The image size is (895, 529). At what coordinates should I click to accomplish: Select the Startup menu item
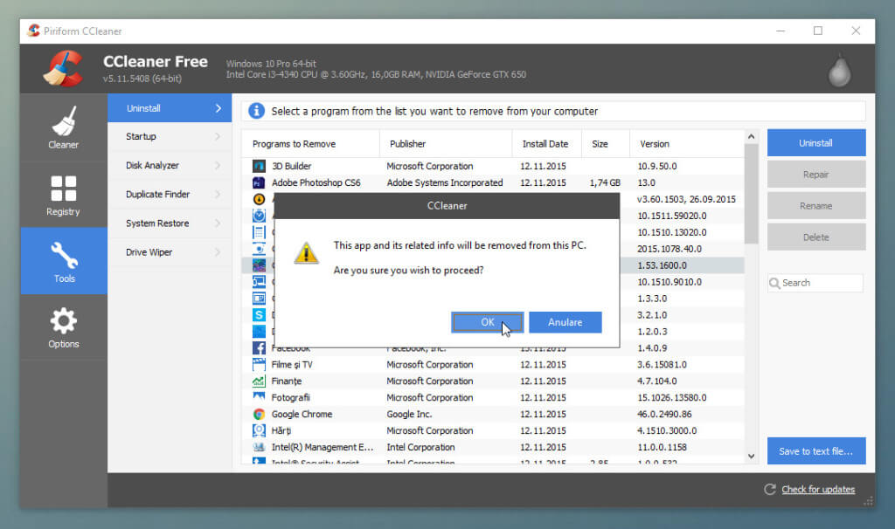[142, 136]
